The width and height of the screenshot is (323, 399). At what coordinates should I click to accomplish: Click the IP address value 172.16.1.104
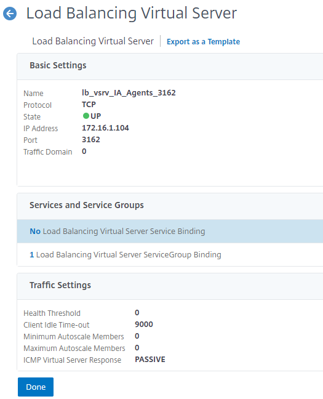pyautogui.click(x=105, y=127)
